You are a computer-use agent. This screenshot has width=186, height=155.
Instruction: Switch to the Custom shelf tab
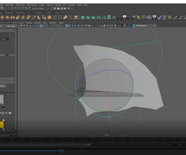[49, 13]
